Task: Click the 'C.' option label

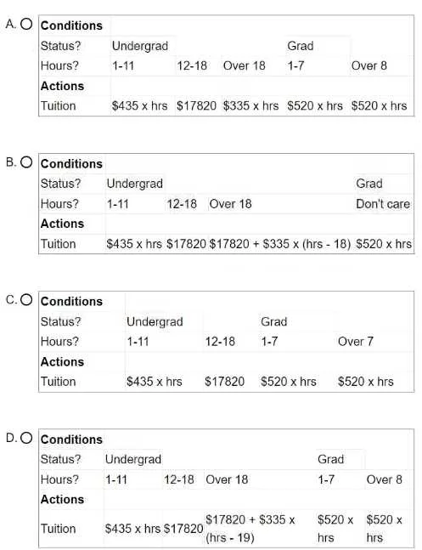Action: coord(11,300)
